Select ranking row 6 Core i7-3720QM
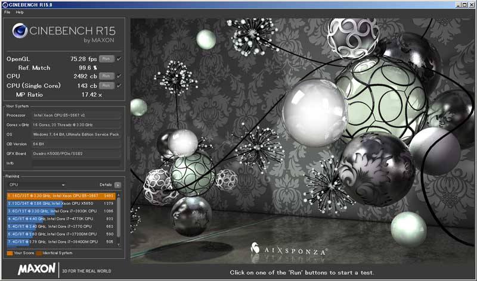Viewport: 477px width, 281px height. pyautogui.click(x=61, y=234)
